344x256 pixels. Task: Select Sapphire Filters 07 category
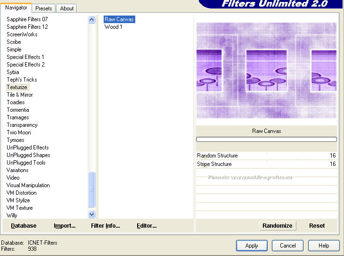coord(27,19)
